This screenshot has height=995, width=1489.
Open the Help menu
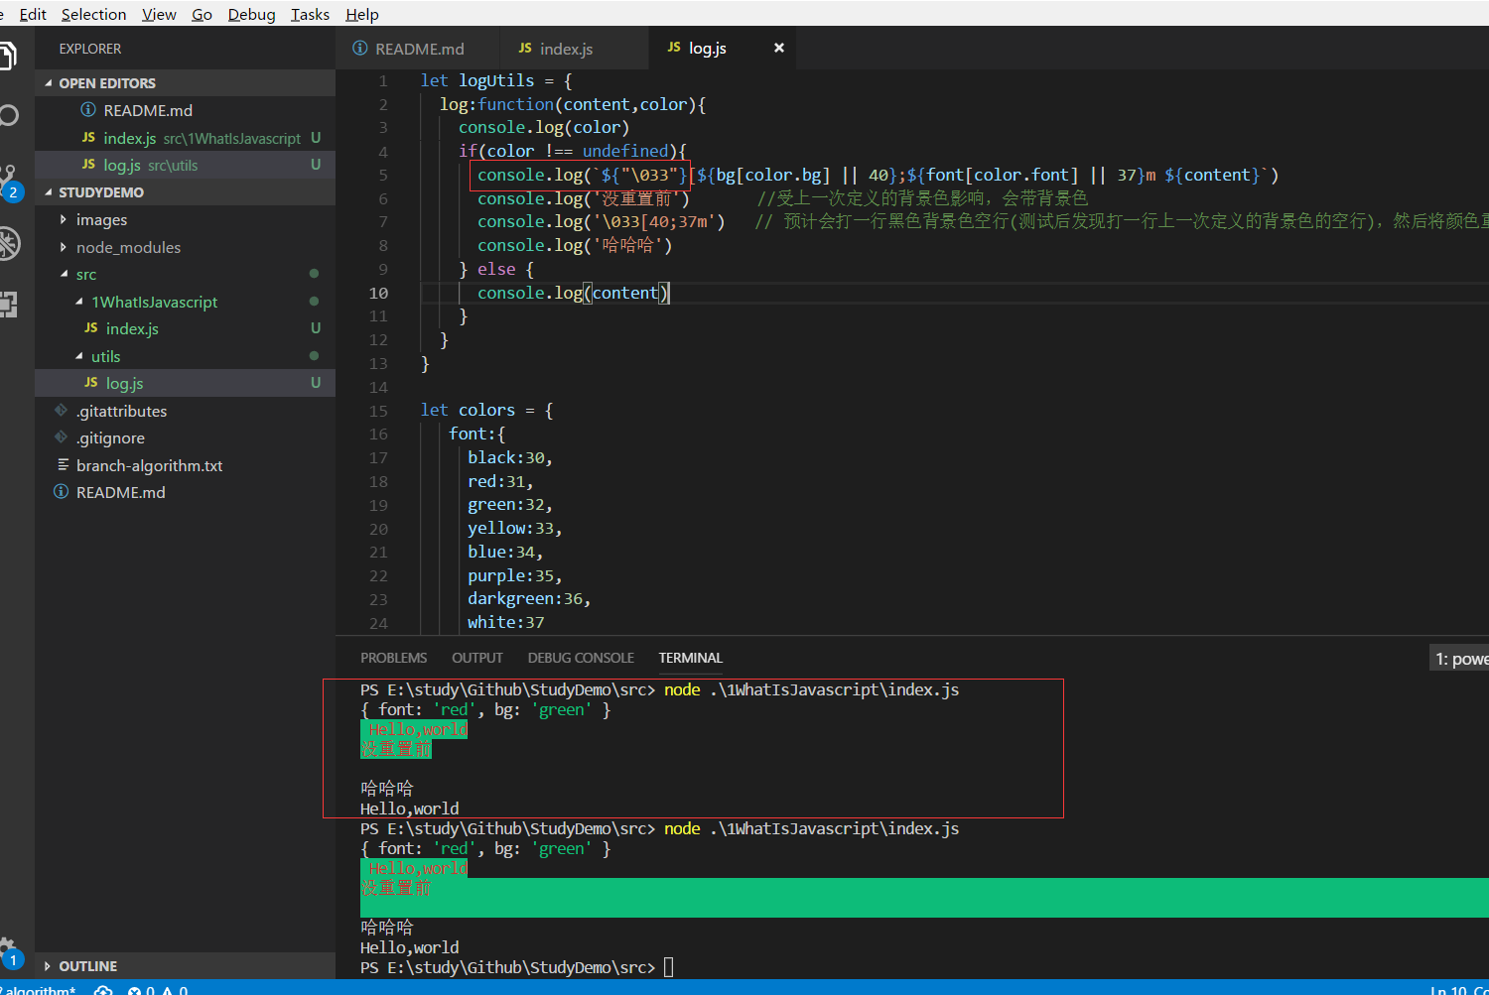coord(362,14)
